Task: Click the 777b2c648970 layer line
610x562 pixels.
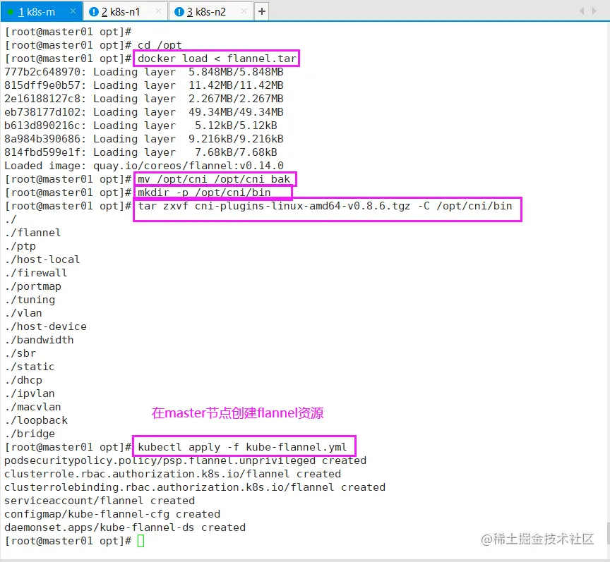Action: pos(144,72)
